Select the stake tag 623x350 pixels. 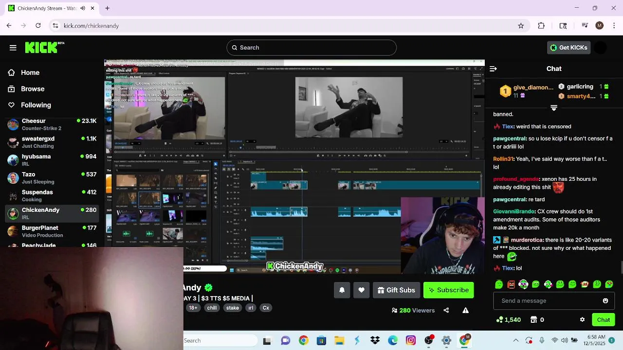click(x=233, y=308)
